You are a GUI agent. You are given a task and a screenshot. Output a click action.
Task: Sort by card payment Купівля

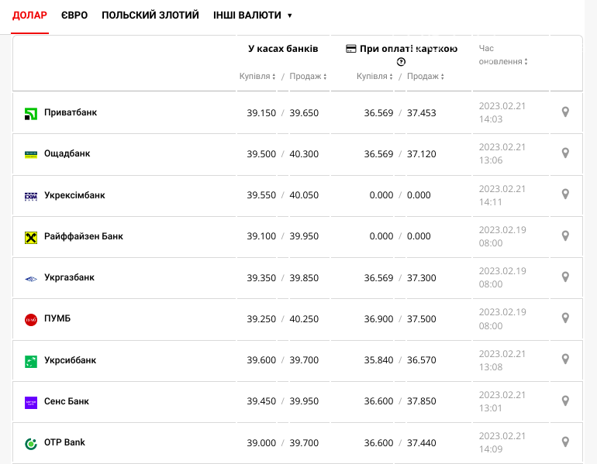coord(374,76)
